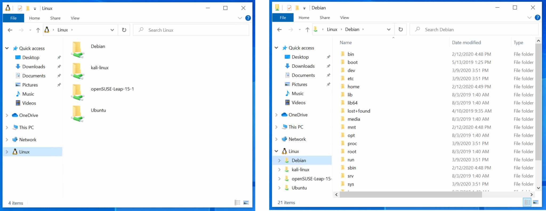
Task: Open recent locations dropdown in Debian window
Action: point(300,30)
